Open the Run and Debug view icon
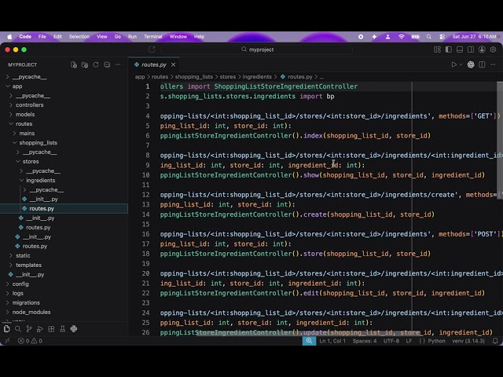 click(40, 329)
